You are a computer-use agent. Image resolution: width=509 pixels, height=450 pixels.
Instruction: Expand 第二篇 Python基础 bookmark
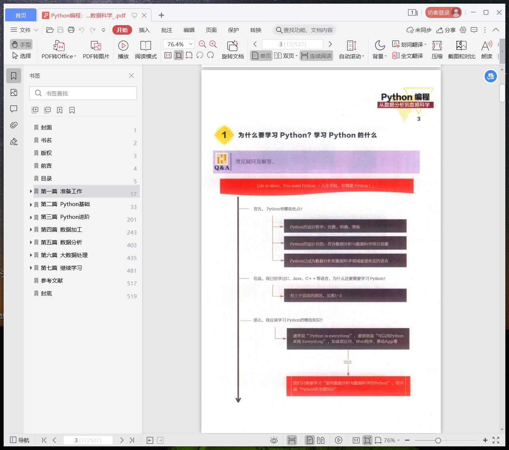click(31, 204)
